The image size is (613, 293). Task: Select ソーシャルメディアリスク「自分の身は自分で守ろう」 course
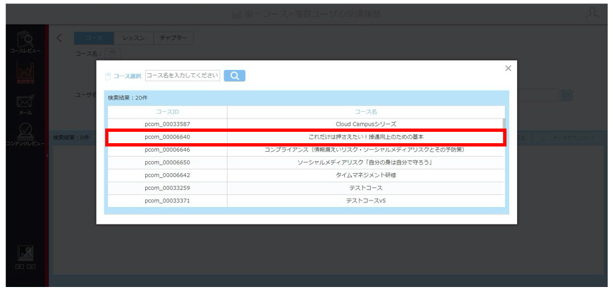tap(366, 162)
